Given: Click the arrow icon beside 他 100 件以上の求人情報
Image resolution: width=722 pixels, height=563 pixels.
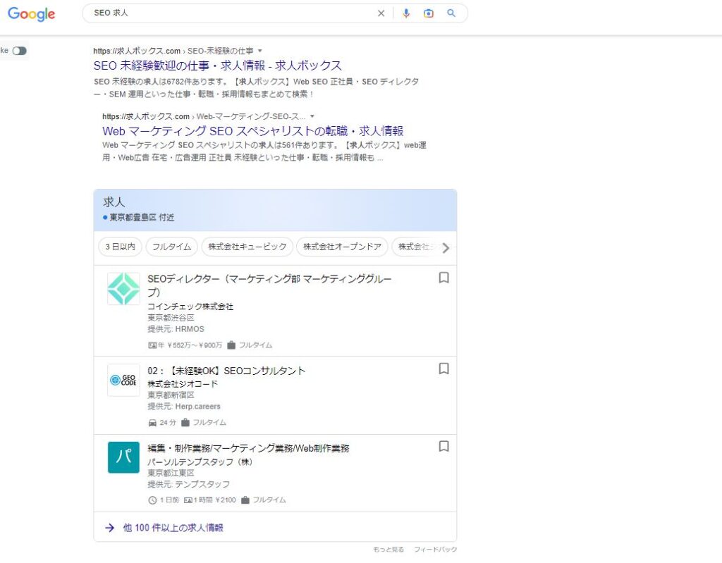Looking at the screenshot, I should (x=109, y=528).
